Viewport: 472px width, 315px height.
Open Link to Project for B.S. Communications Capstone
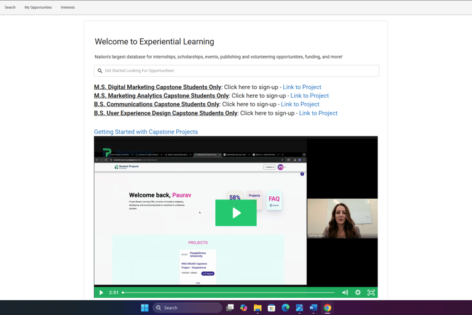coord(300,105)
